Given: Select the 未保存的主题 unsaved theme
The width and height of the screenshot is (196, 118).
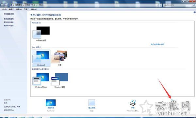Looking at the screenshot, I should pos(41,34).
